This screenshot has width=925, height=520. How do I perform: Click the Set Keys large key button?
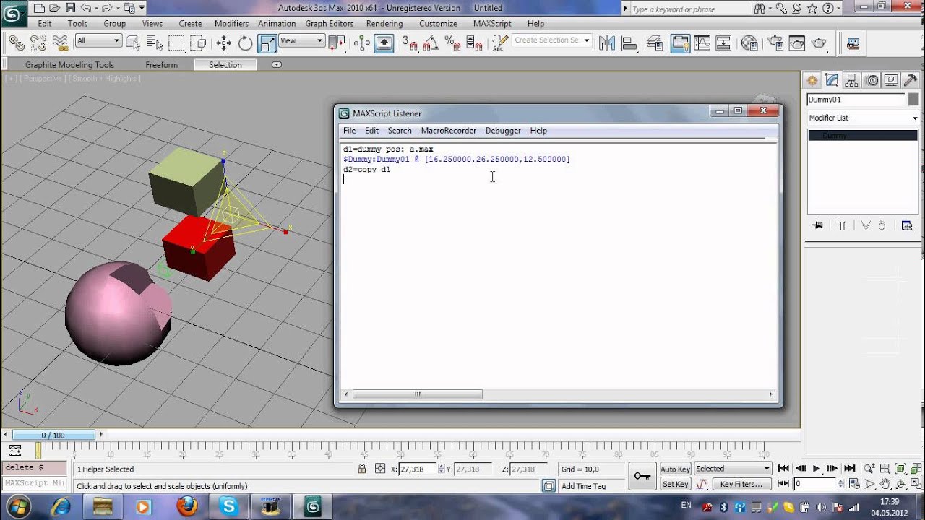coord(642,476)
